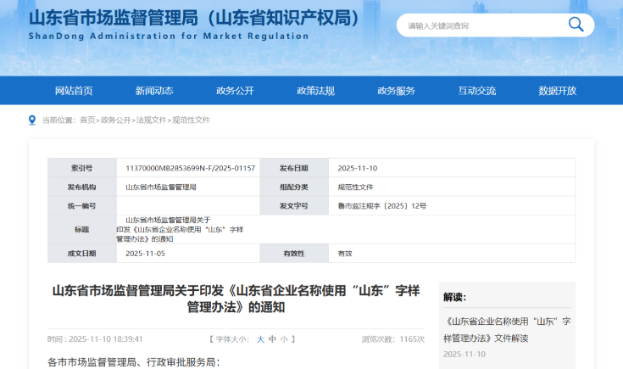Click the location pin icon in breadcrumb

pyautogui.click(x=32, y=120)
